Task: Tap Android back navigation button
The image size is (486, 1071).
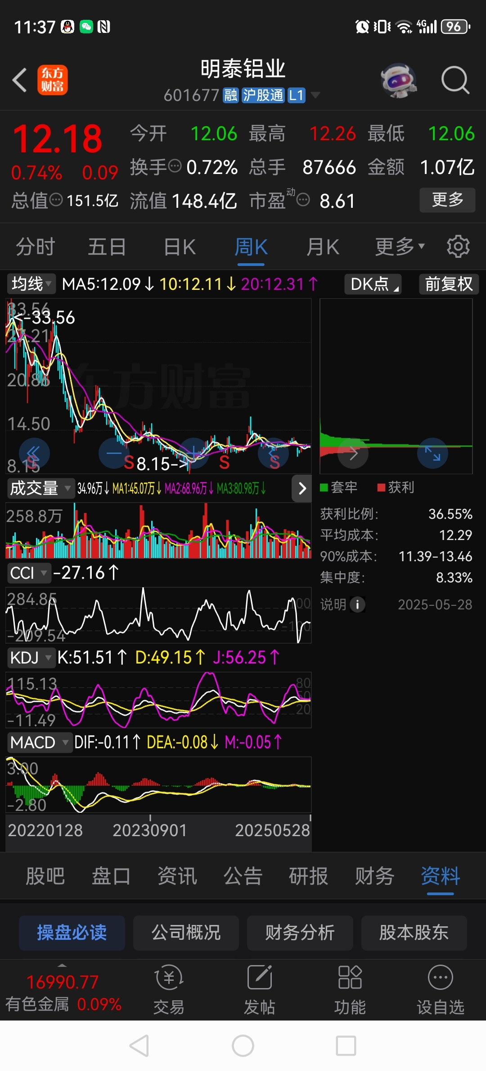Action: tap(139, 1046)
